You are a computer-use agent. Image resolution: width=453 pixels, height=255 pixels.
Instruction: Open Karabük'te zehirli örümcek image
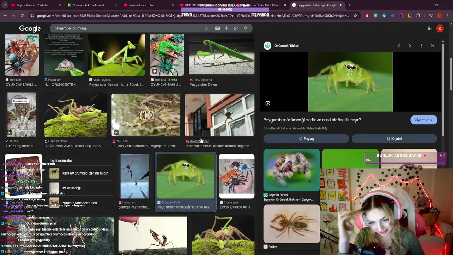[x=220, y=115]
